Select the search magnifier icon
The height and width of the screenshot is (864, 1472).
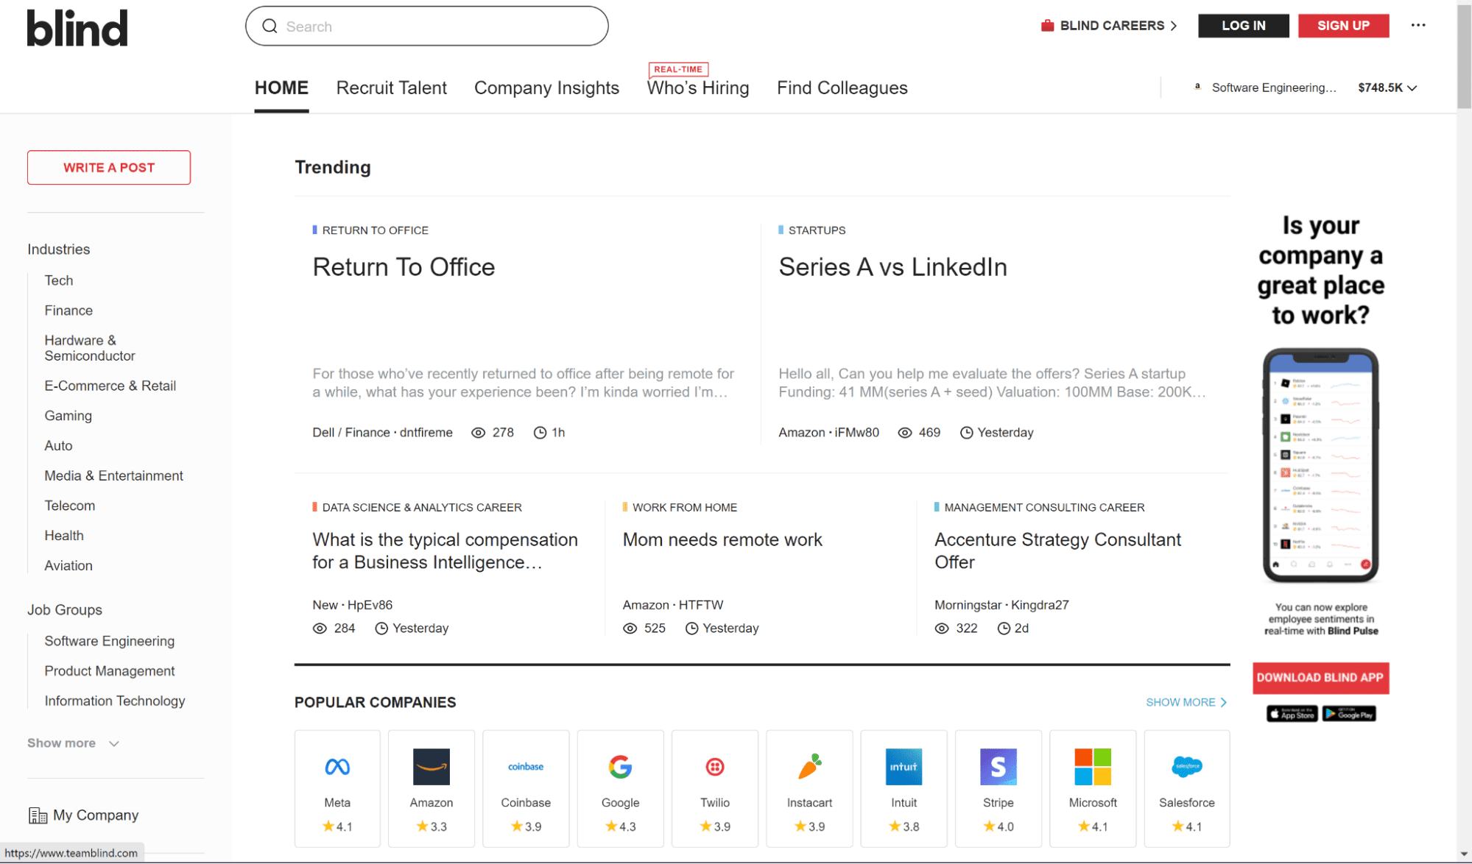[x=270, y=26]
